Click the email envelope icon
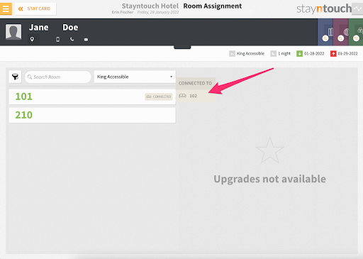 coord(86,40)
